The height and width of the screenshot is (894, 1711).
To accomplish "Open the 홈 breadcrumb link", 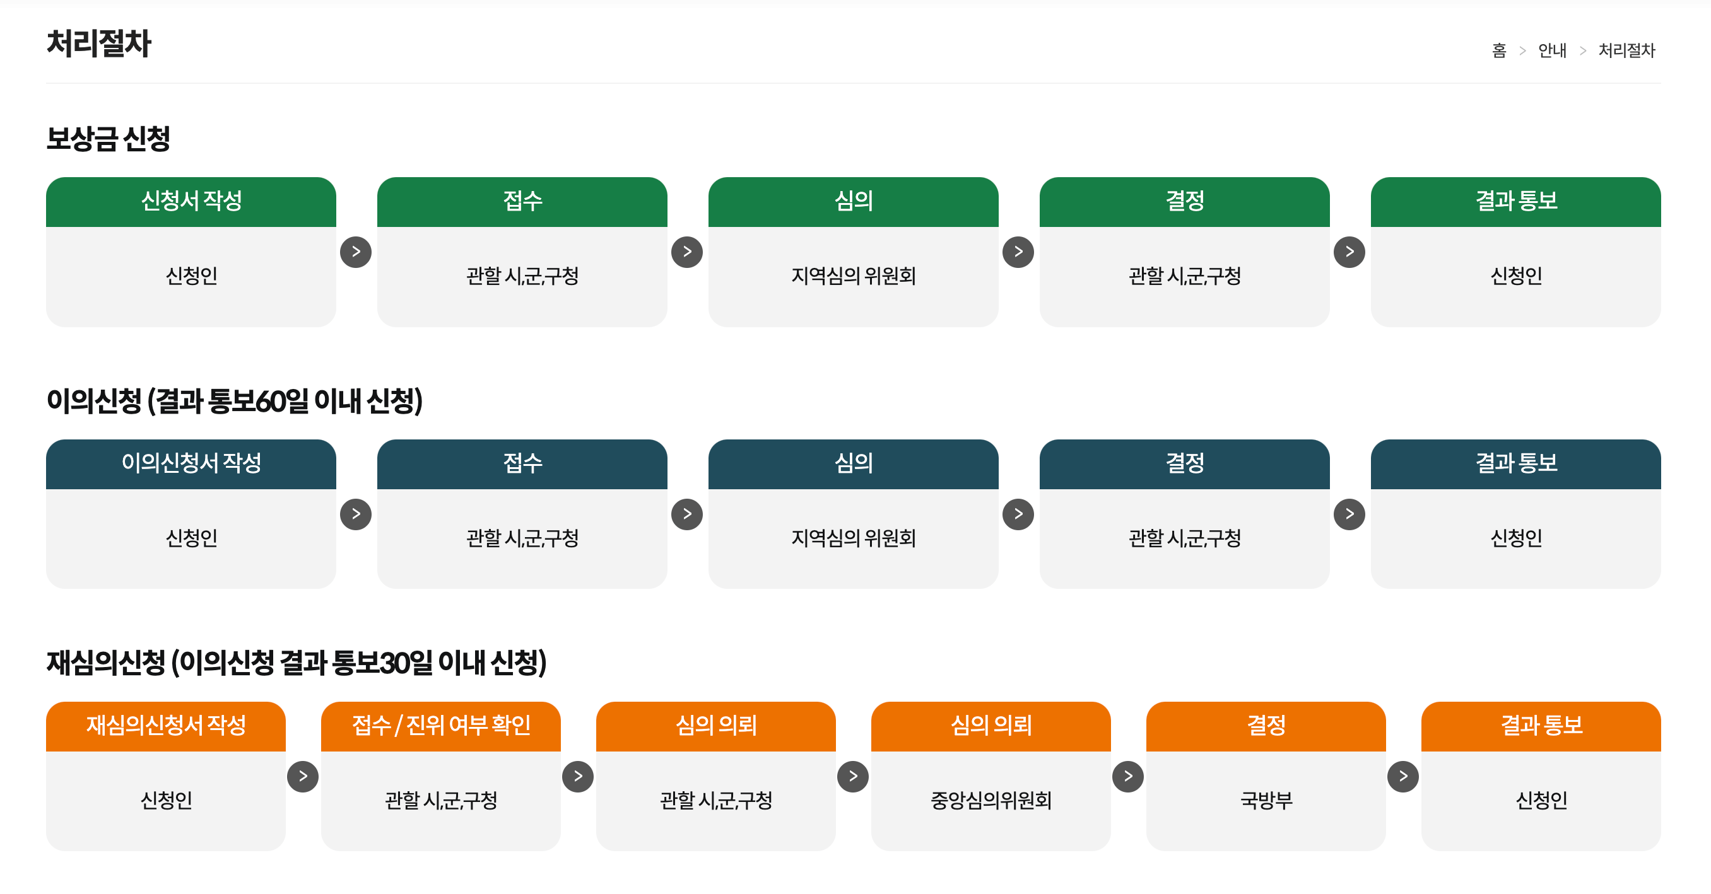I will click(1500, 50).
